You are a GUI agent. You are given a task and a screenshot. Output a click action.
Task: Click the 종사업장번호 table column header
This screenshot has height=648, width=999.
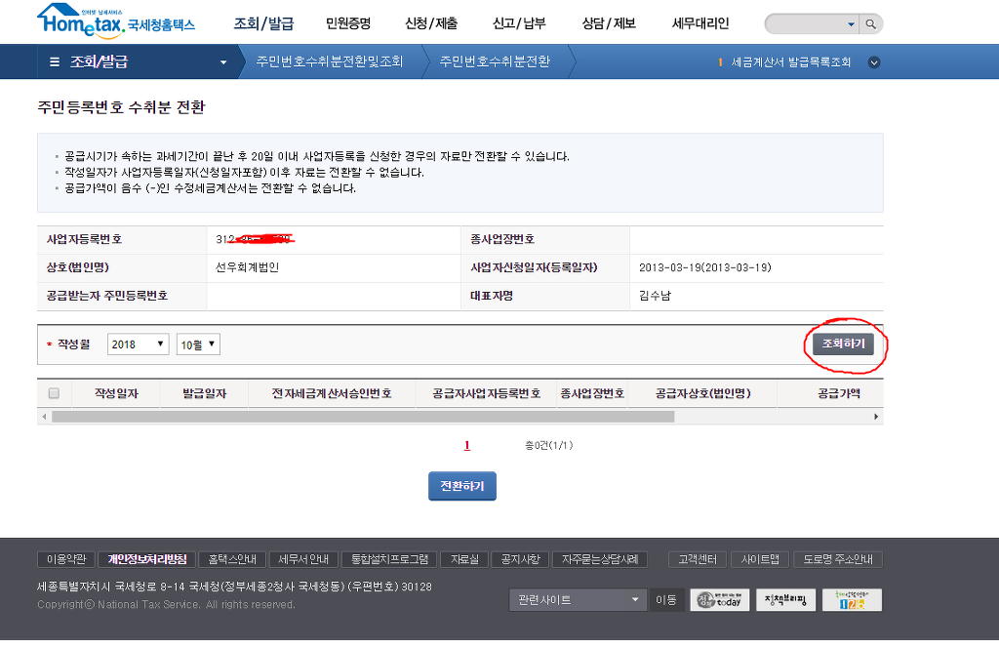click(592, 393)
